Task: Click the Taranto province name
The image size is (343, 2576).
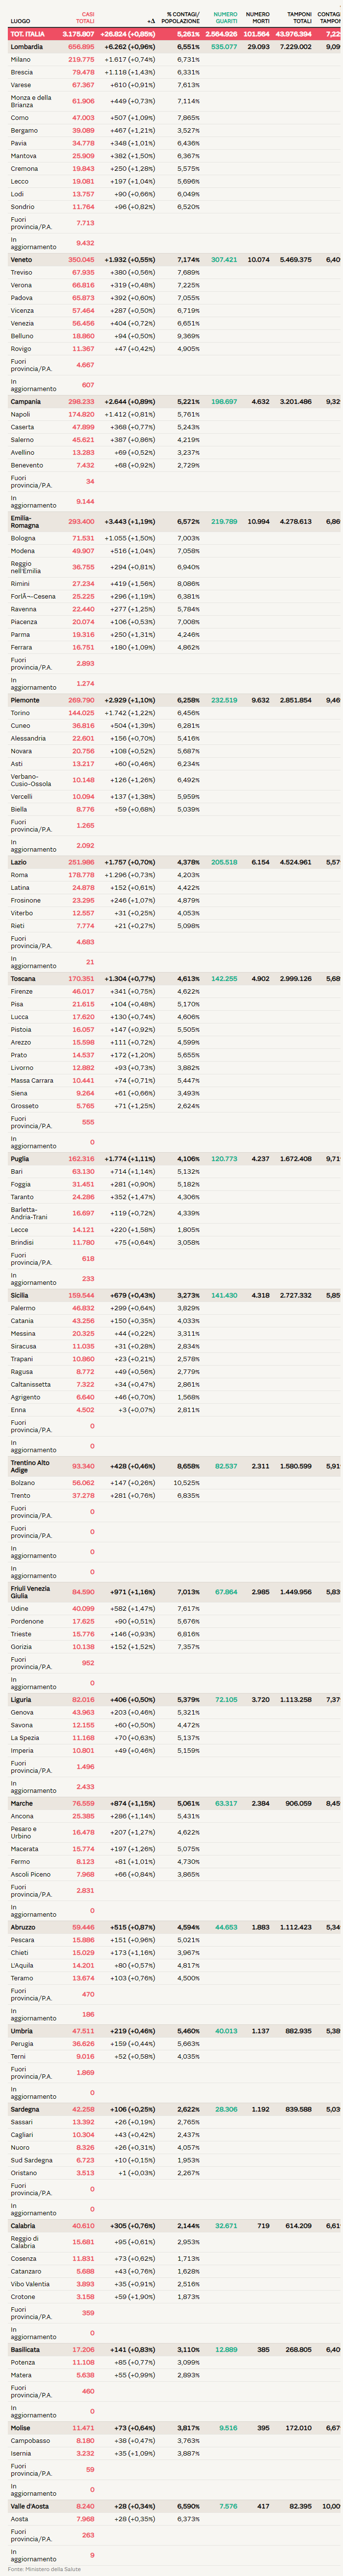Action: click(23, 1197)
